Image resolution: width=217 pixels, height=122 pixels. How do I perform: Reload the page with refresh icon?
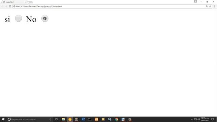tap(10, 6)
